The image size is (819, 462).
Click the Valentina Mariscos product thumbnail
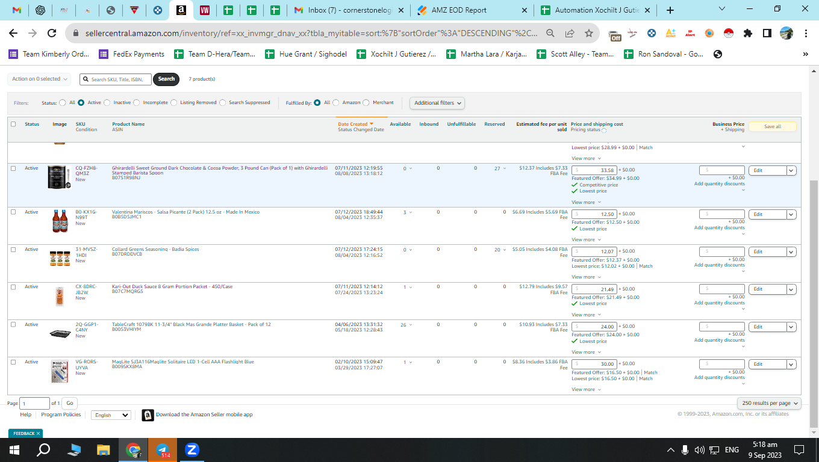59,221
